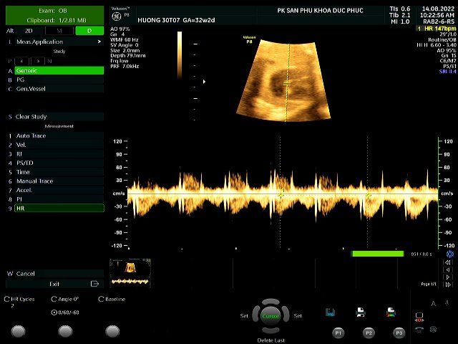Select Gen.Vessel study
Image resolution: width=458 pixels, height=344 pixels.
[59, 89]
